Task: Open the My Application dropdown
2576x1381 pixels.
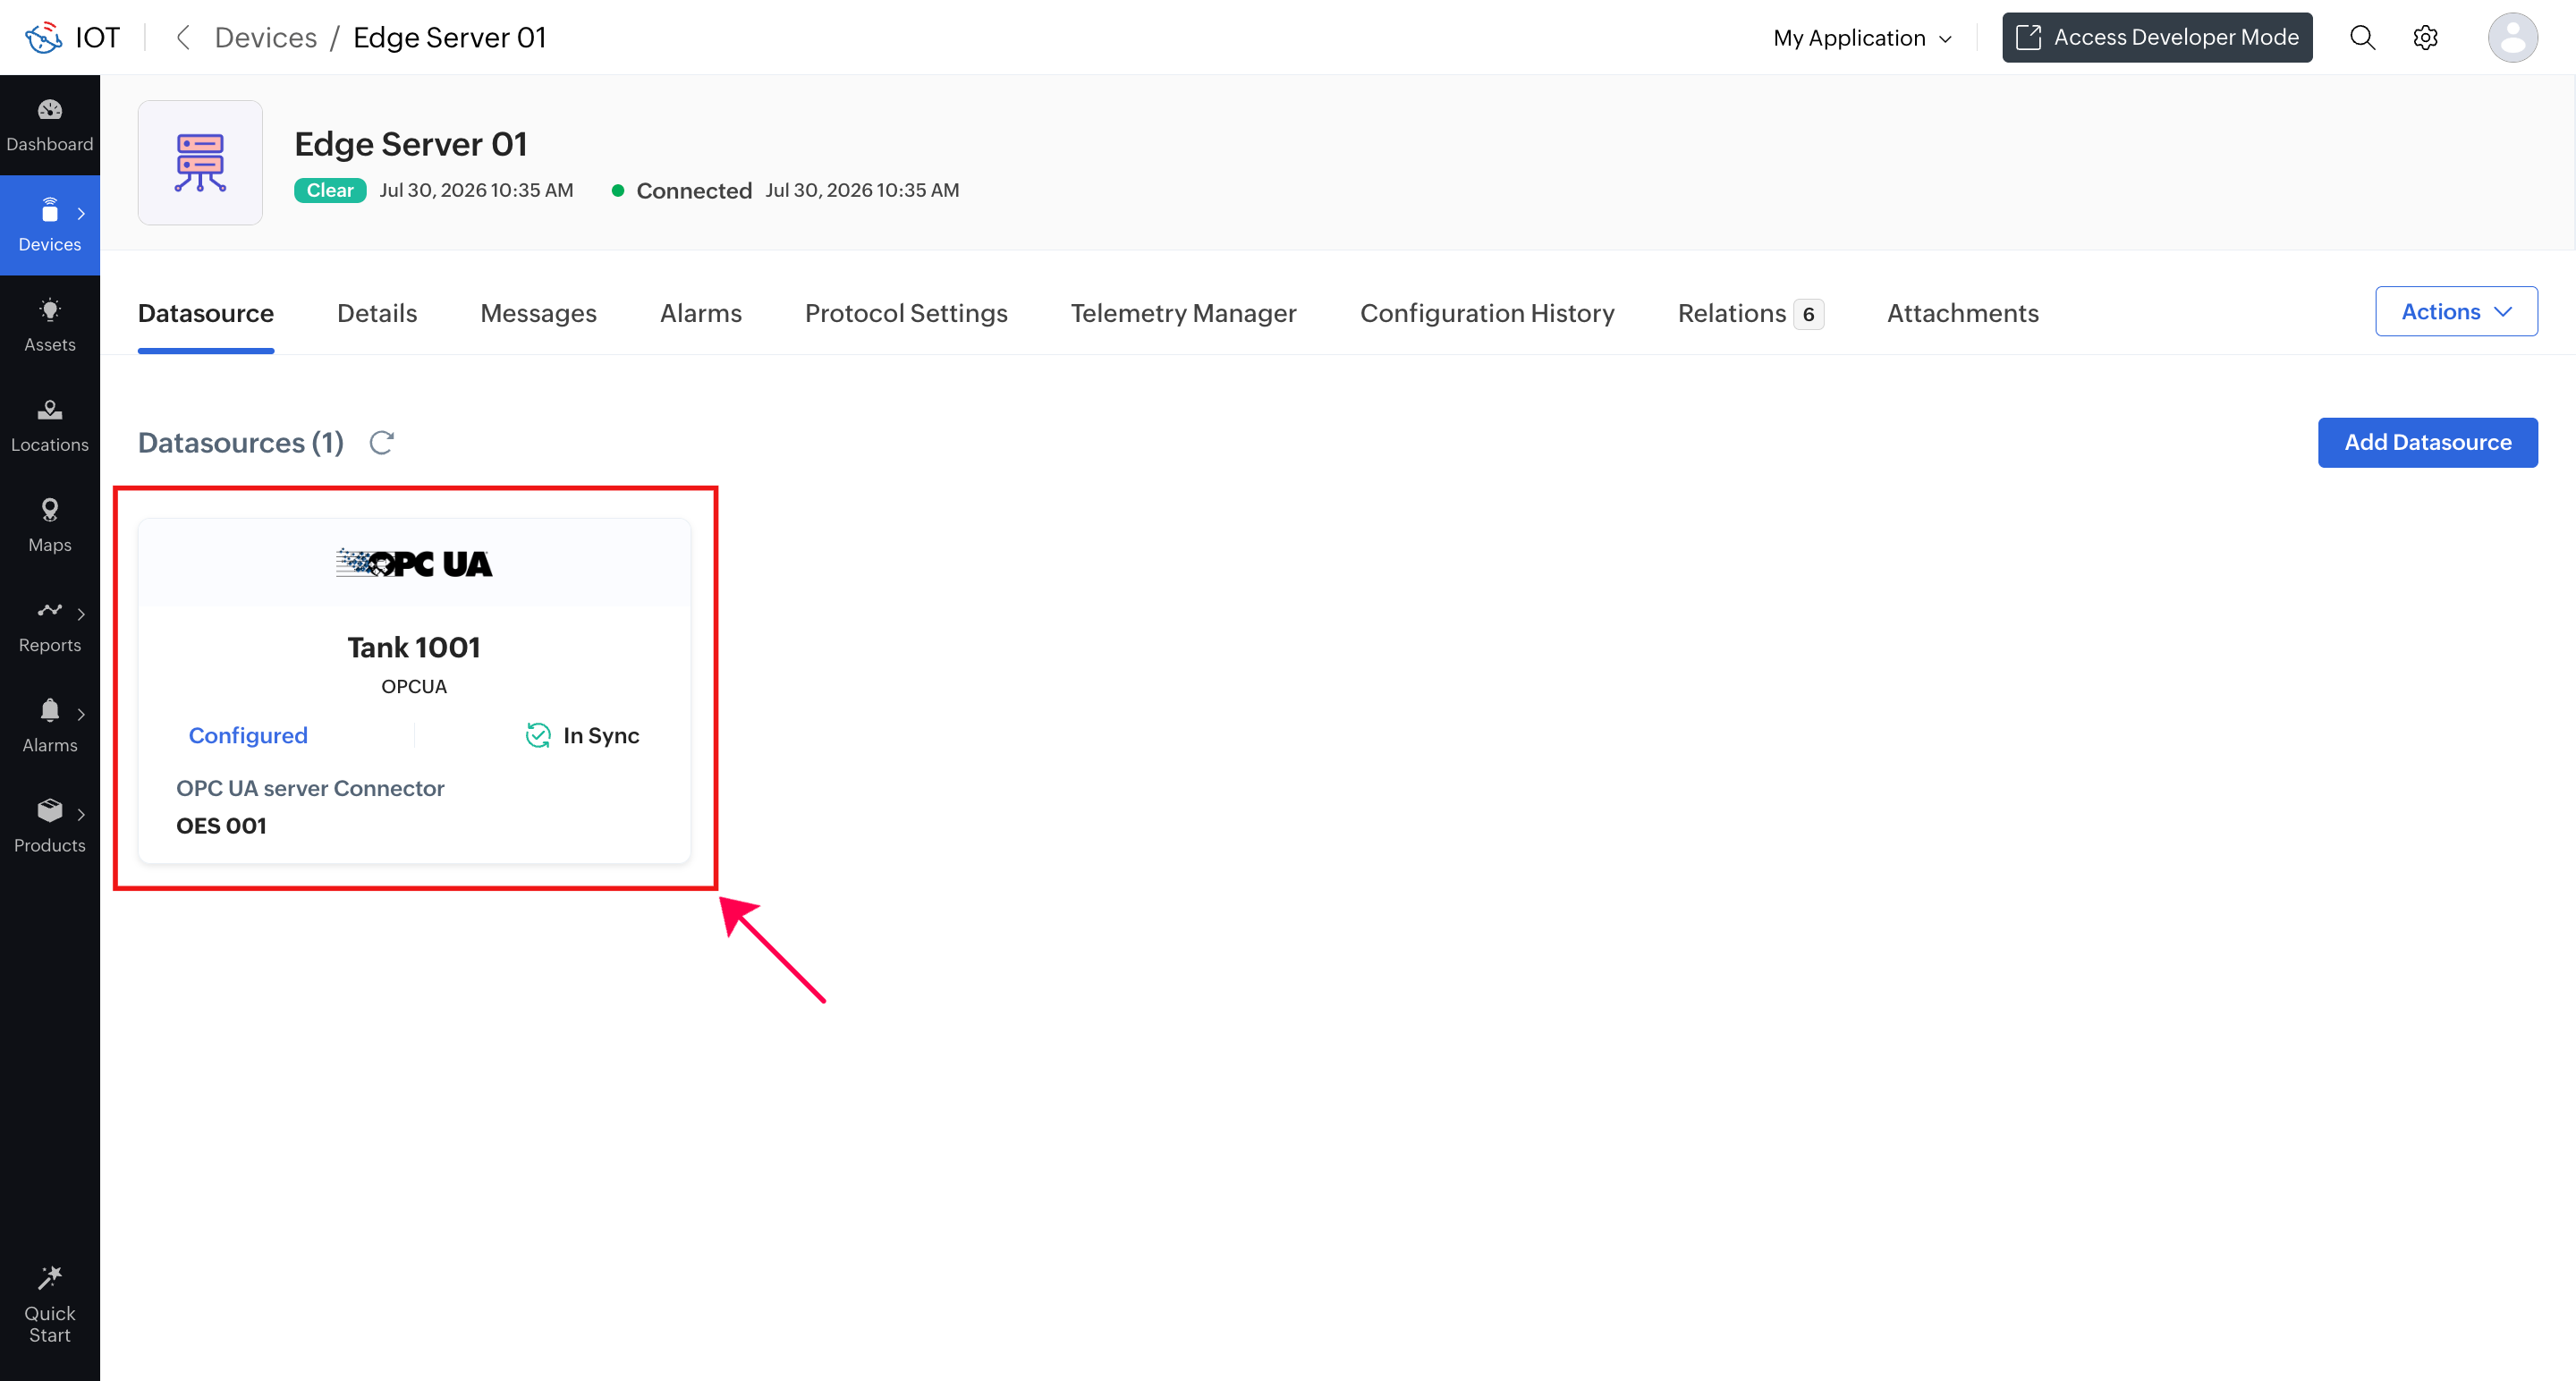Action: (1862, 38)
